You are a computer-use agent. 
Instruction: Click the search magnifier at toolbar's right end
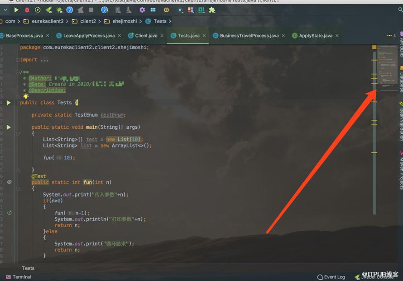pyautogui.click(x=400, y=10)
